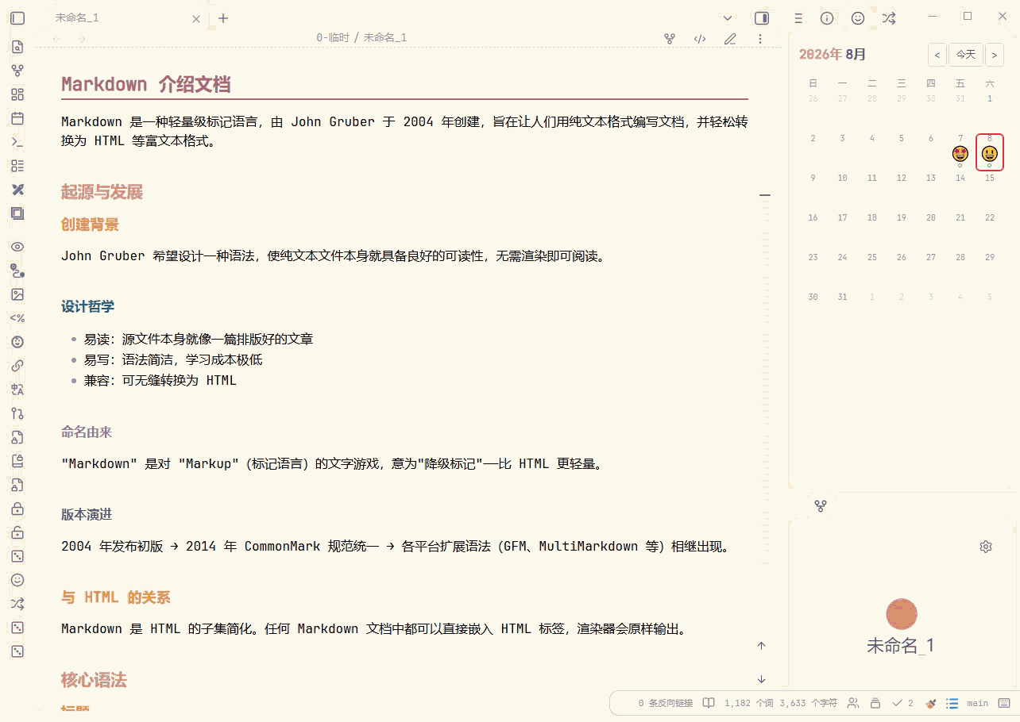This screenshot has width=1020, height=722.
Task: Click the document minimap scrollbar
Action: 766,381
